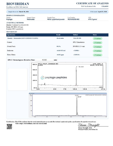Click the printed name Shane Straight, M.S.

pos(85,128)
